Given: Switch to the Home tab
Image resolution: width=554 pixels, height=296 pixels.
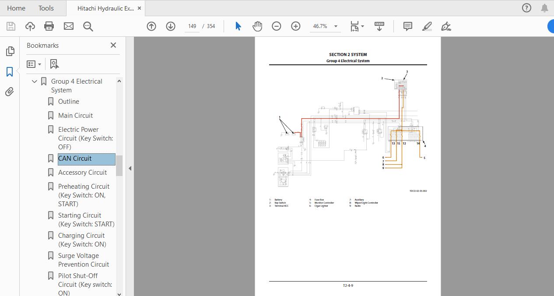Looking at the screenshot, I should point(16,8).
